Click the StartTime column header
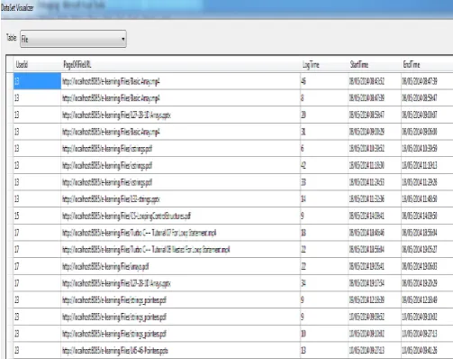 [x=374, y=64]
